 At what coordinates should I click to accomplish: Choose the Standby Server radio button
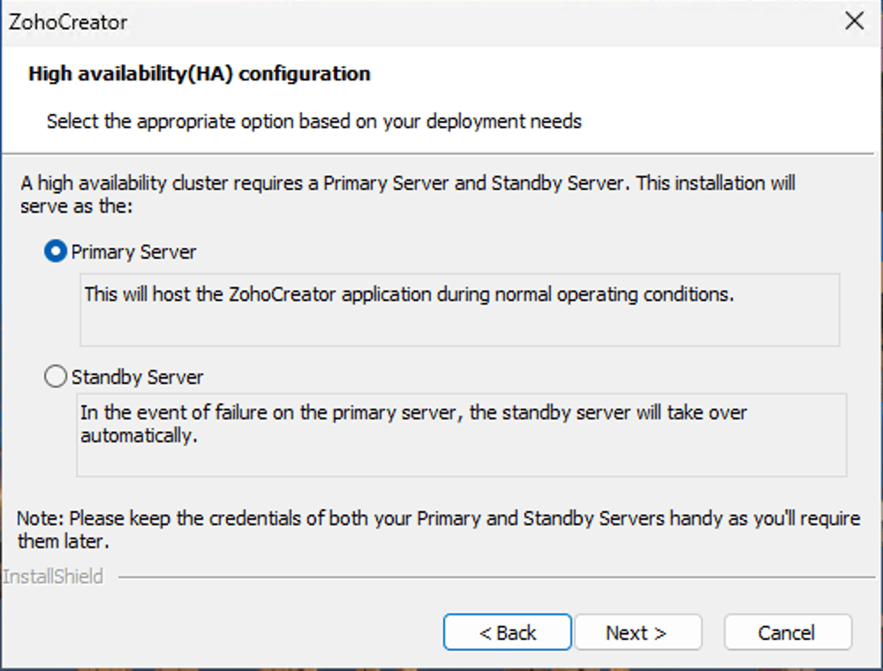click(55, 377)
